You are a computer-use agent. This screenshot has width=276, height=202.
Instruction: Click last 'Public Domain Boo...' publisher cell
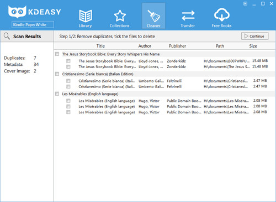[184, 112]
